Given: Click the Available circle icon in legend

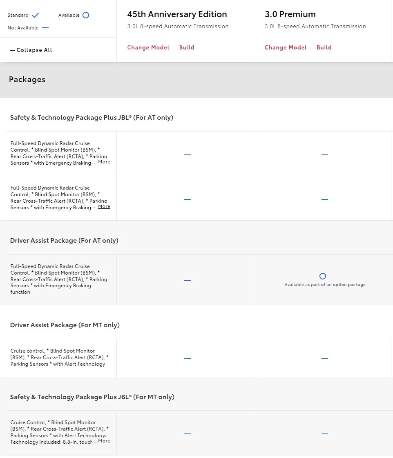Looking at the screenshot, I should (86, 15).
